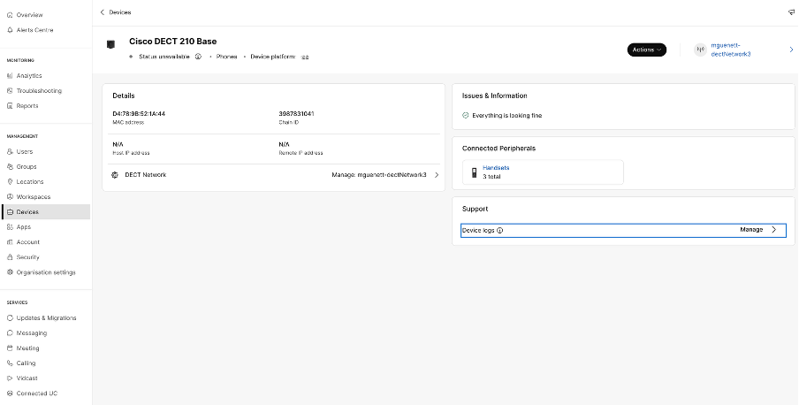The width and height of the screenshot is (799, 405).
Task: Click the Connected UC icon
Action: point(10,394)
